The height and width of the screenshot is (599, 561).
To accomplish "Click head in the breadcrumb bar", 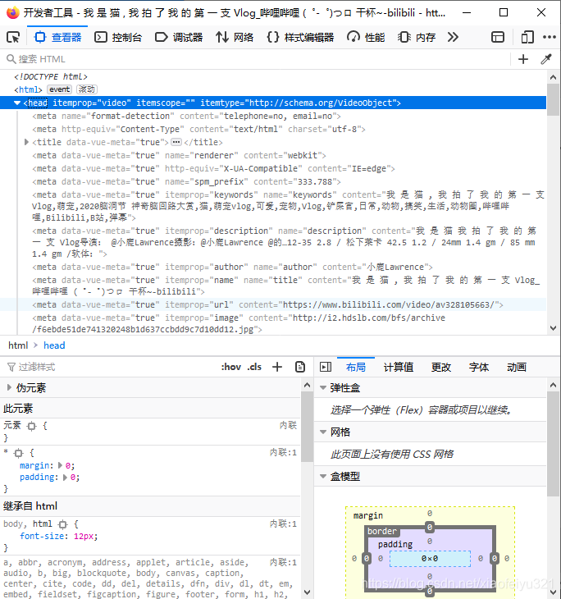I will click(x=54, y=345).
